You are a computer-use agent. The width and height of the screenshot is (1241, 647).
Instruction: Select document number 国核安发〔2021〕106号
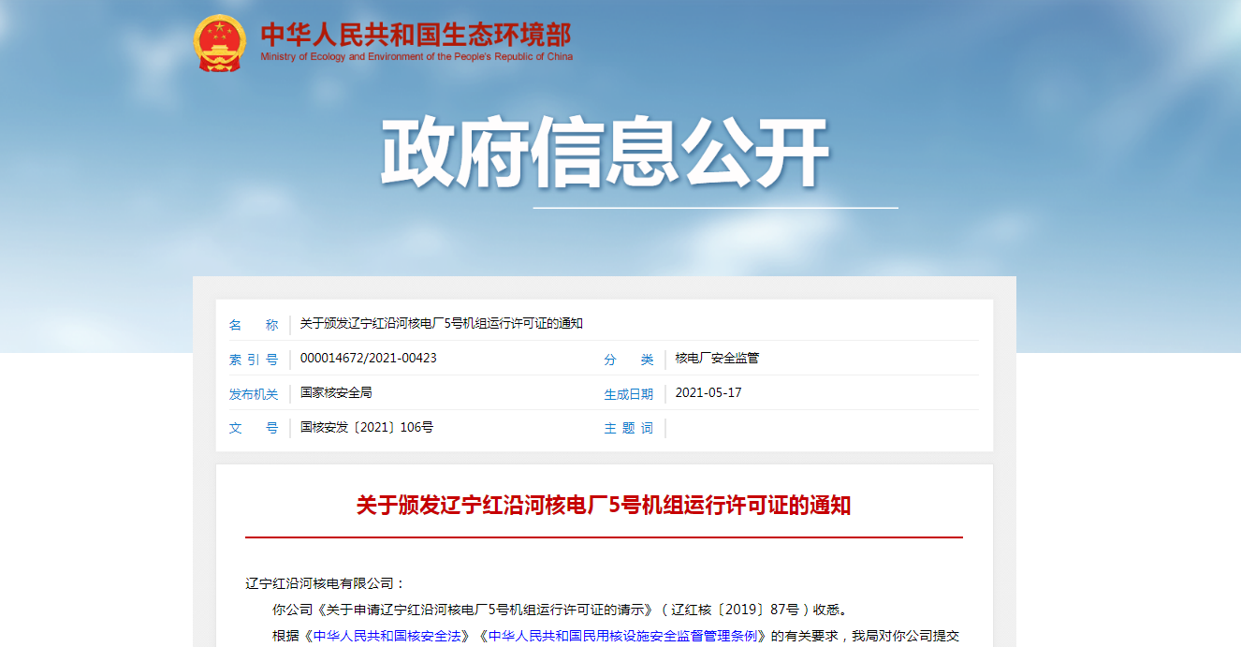point(367,428)
